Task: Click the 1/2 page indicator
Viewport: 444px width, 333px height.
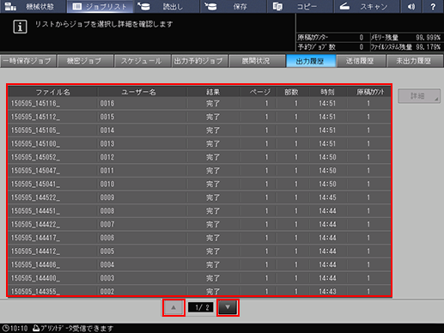Action: tap(201, 307)
